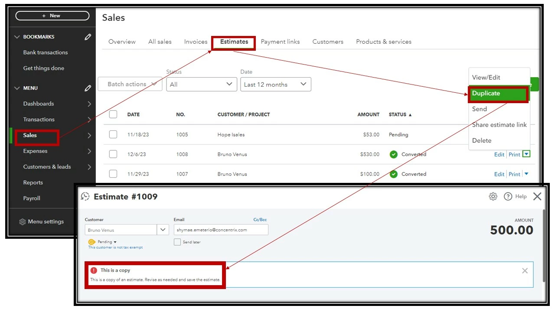Click the + New button

52,16
